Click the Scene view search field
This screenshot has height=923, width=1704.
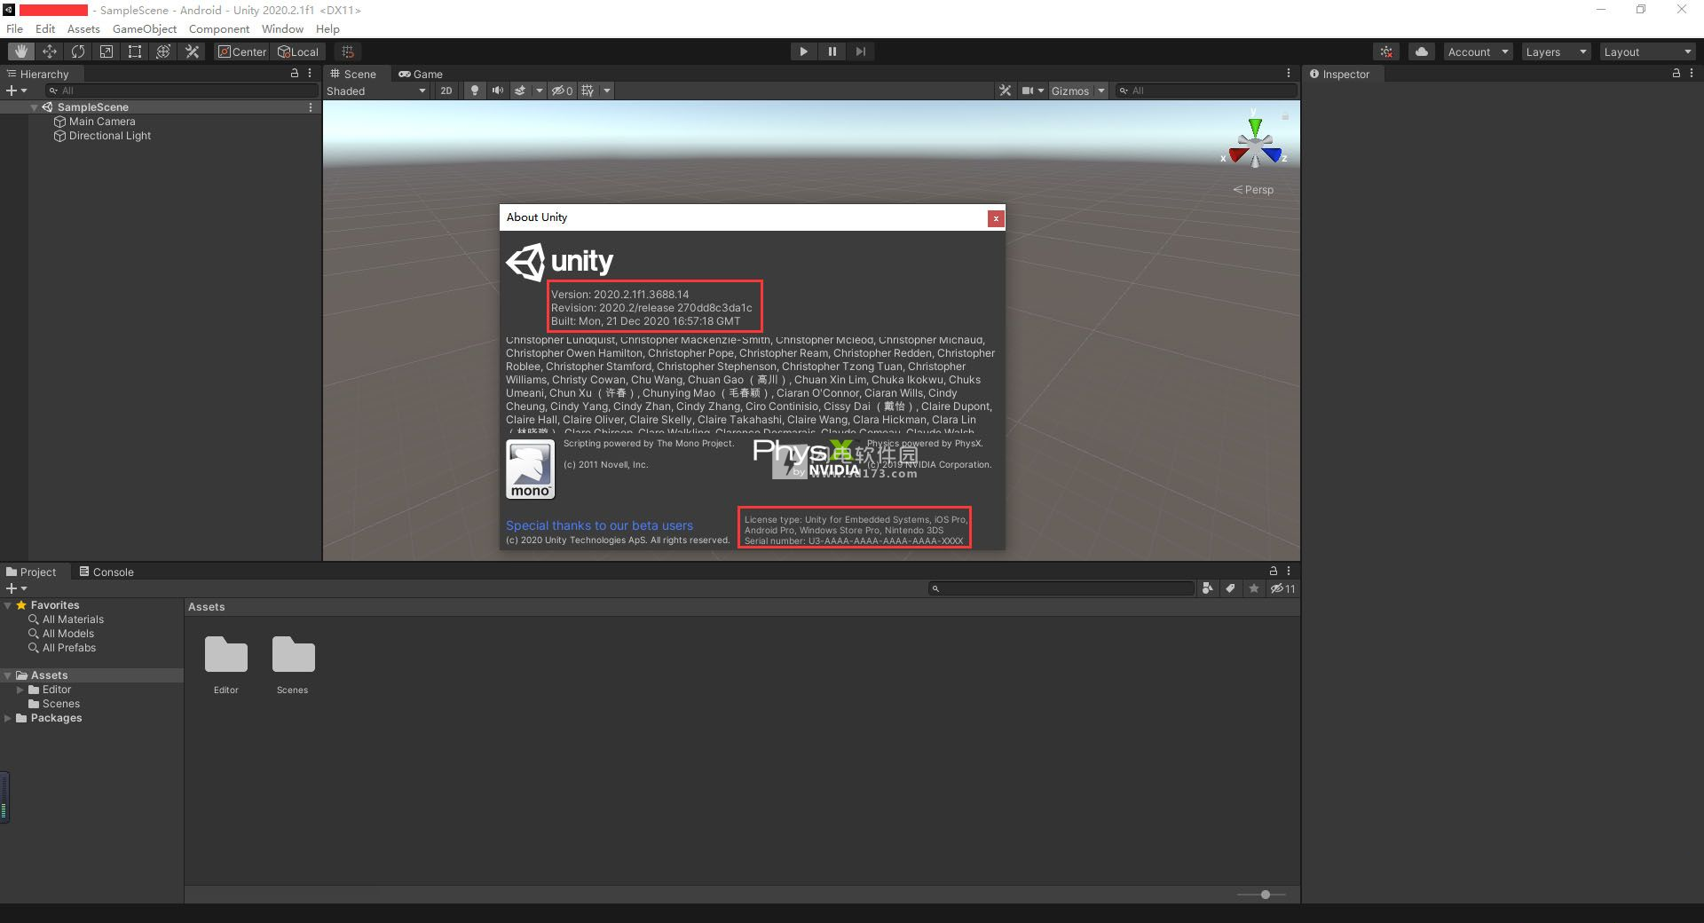[x=1205, y=91]
